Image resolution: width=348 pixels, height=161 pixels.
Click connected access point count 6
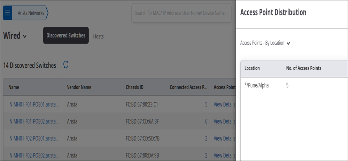[x=206, y=121]
